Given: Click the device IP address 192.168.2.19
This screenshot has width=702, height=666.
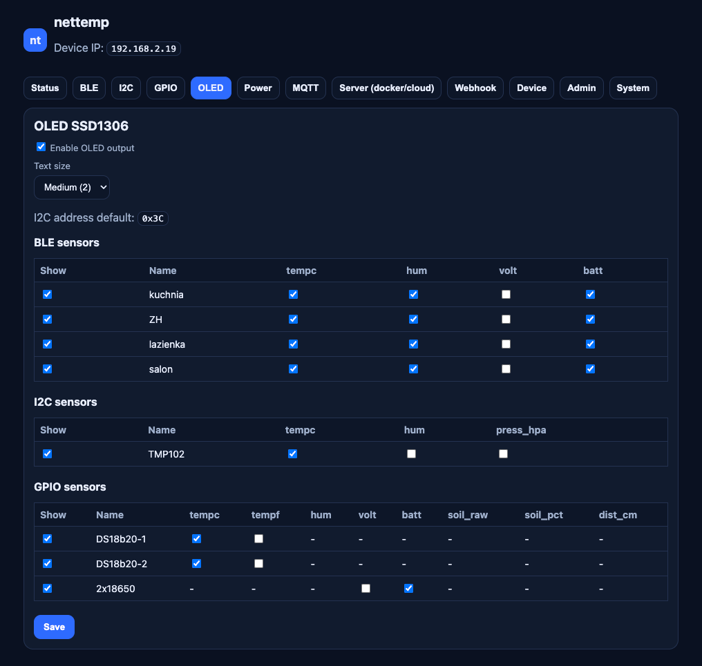Looking at the screenshot, I should pyautogui.click(x=144, y=48).
